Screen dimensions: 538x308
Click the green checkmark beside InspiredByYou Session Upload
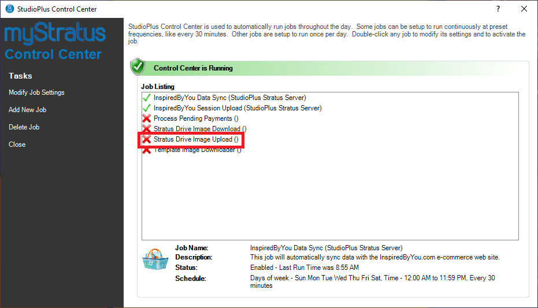pyautogui.click(x=147, y=108)
